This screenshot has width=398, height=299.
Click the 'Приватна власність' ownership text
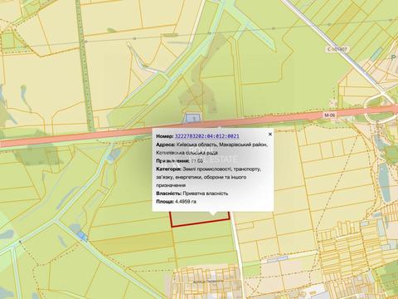click(206, 194)
